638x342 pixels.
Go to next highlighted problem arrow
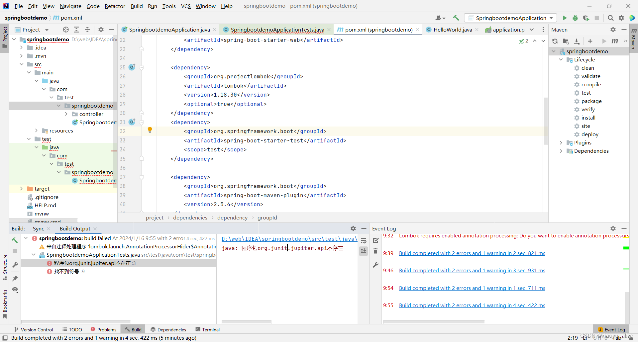coord(543,41)
